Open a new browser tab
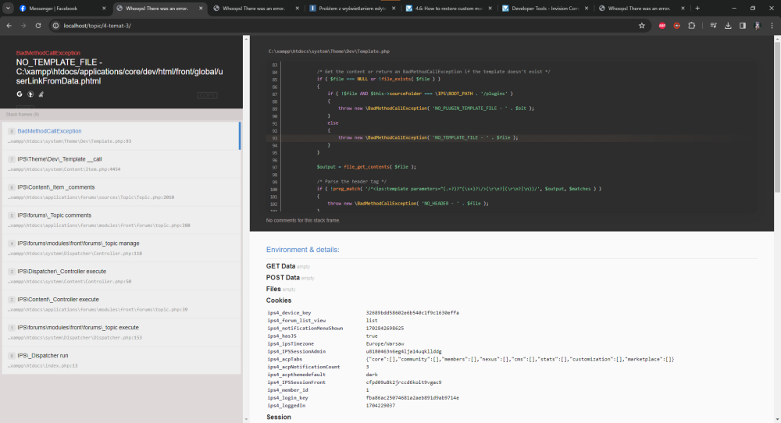 click(697, 8)
